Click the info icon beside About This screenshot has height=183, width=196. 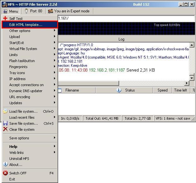[5, 164]
